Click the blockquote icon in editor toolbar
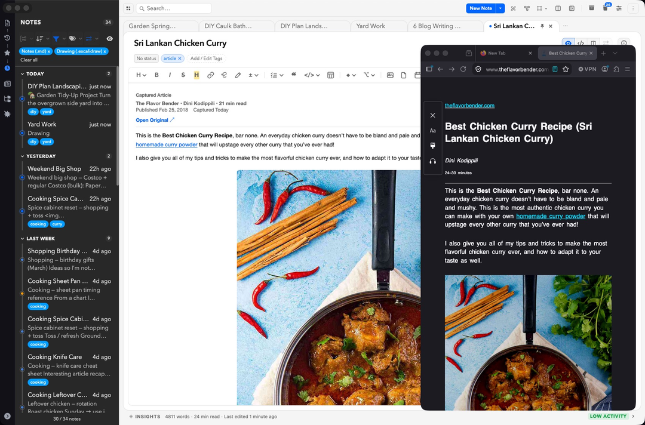 click(294, 75)
